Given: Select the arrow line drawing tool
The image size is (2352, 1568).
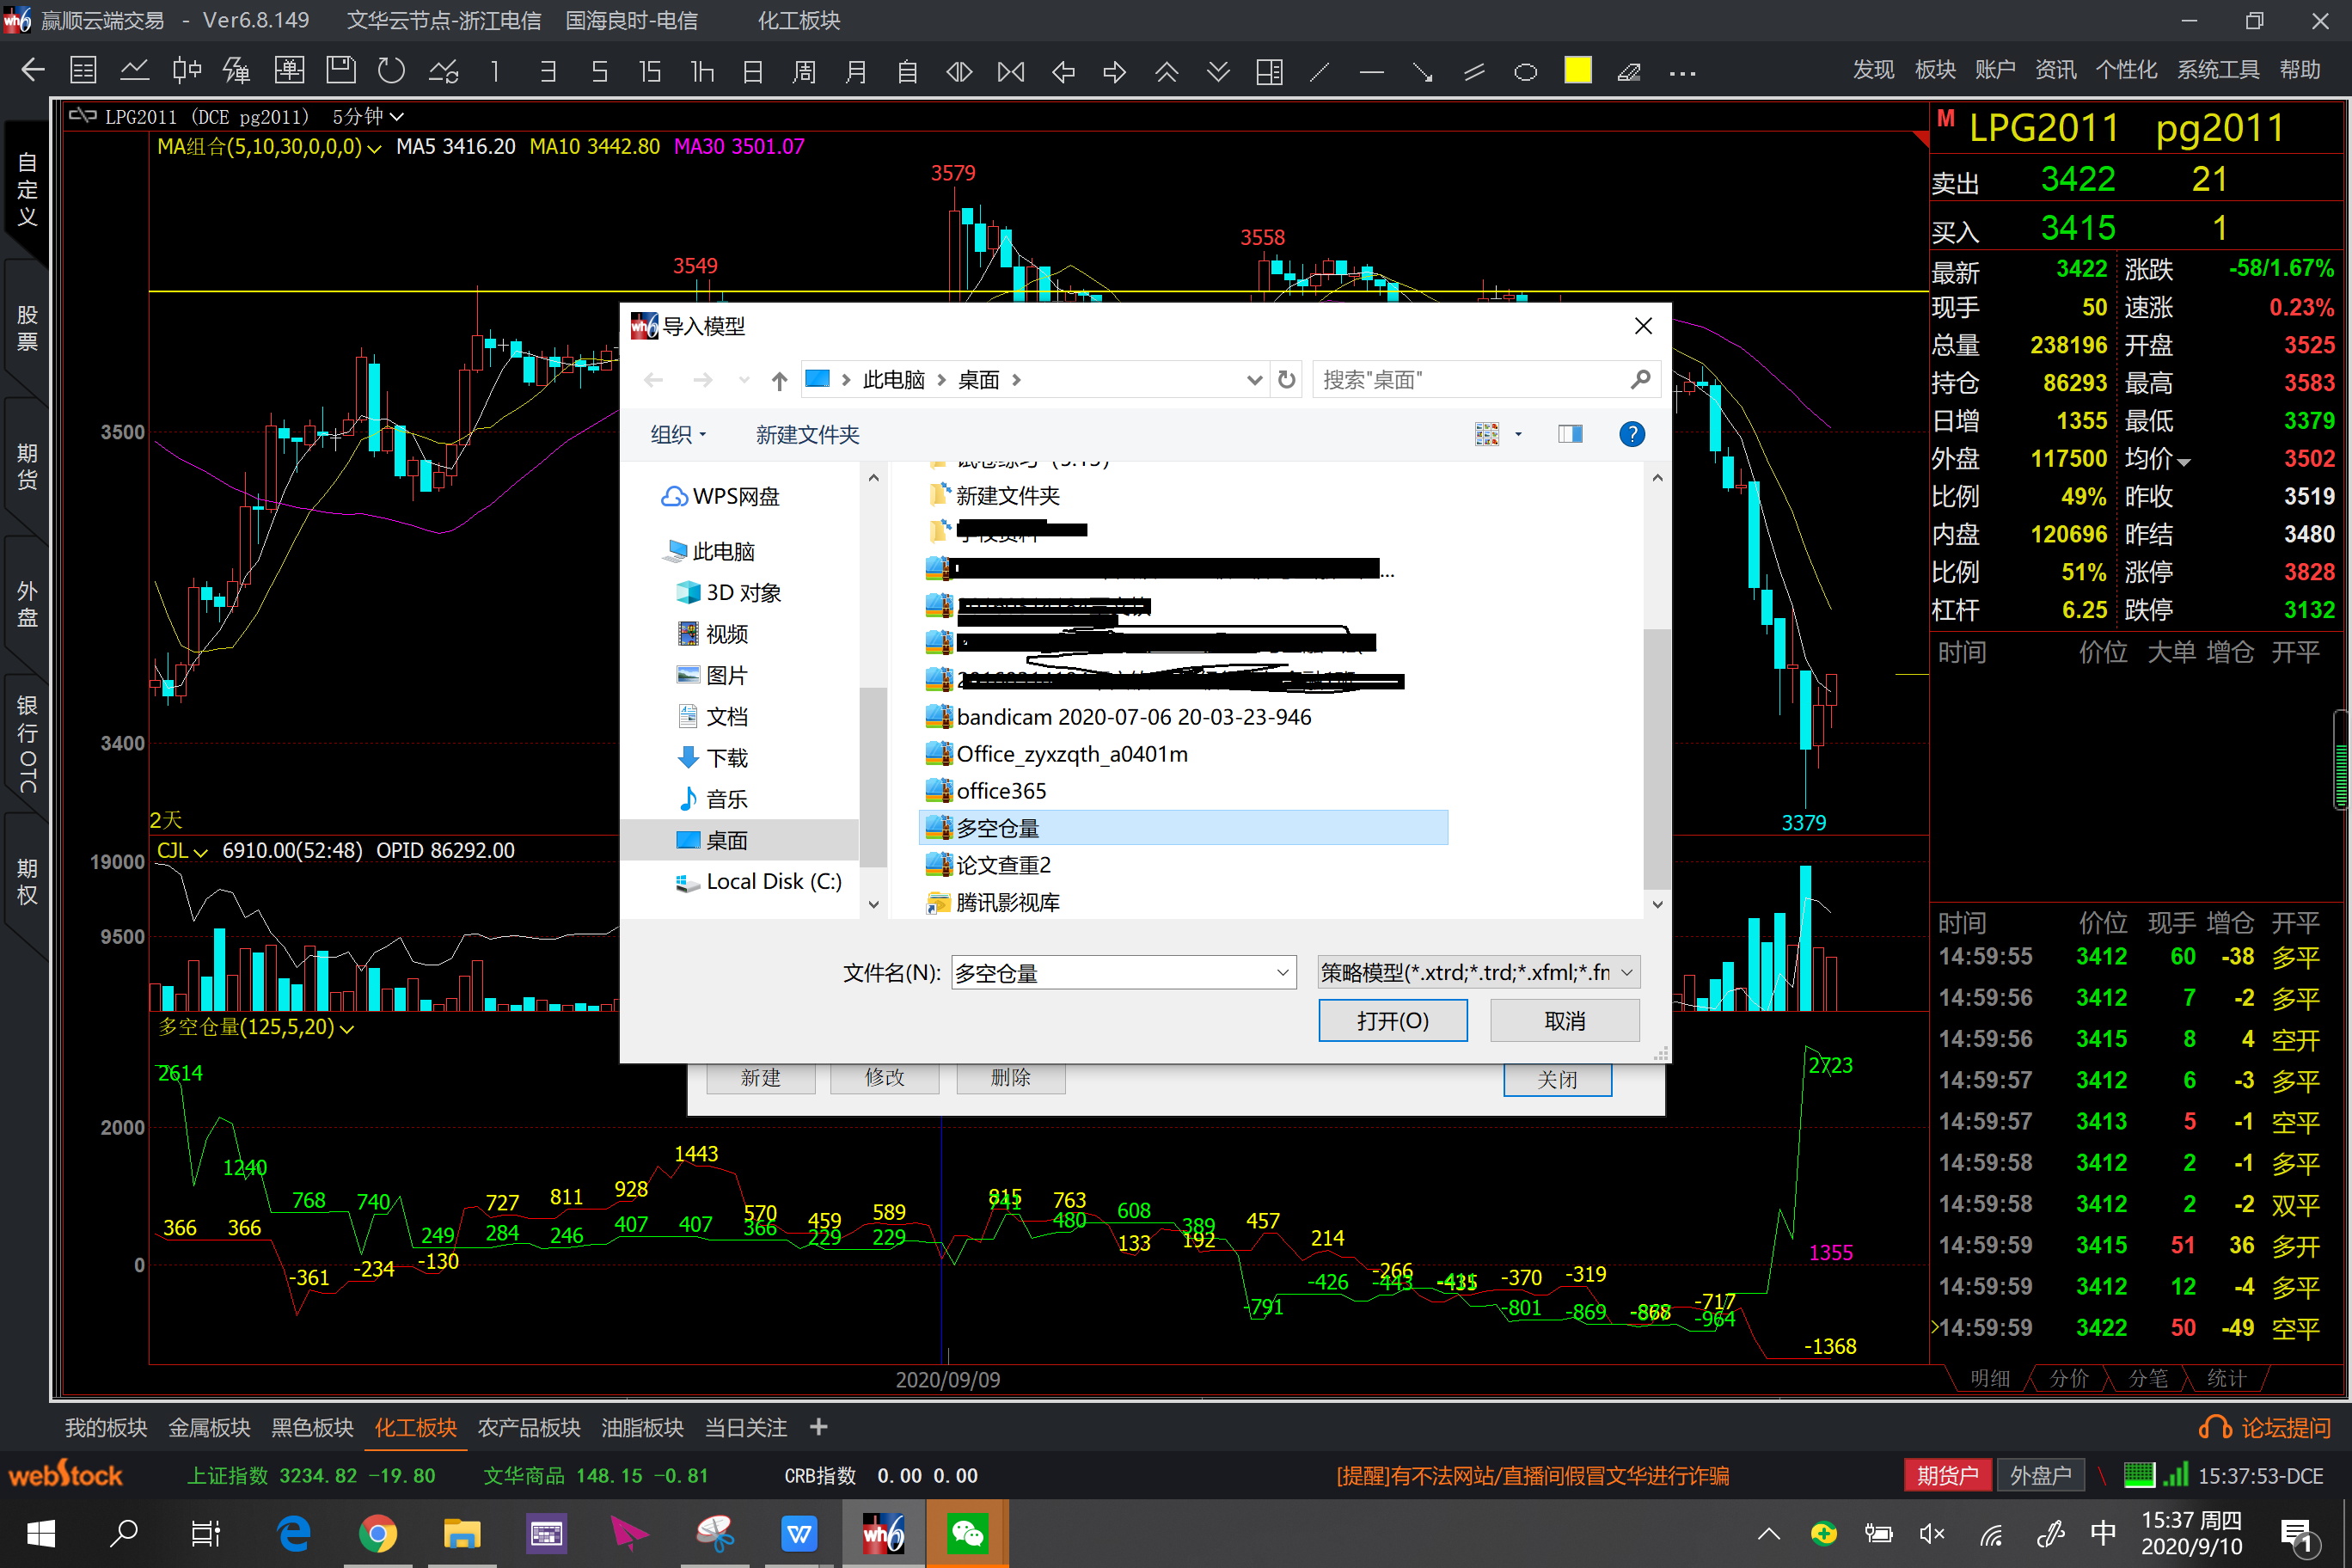Looking at the screenshot, I should tap(1423, 71).
